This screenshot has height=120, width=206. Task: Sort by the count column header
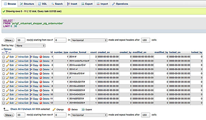[93, 52]
